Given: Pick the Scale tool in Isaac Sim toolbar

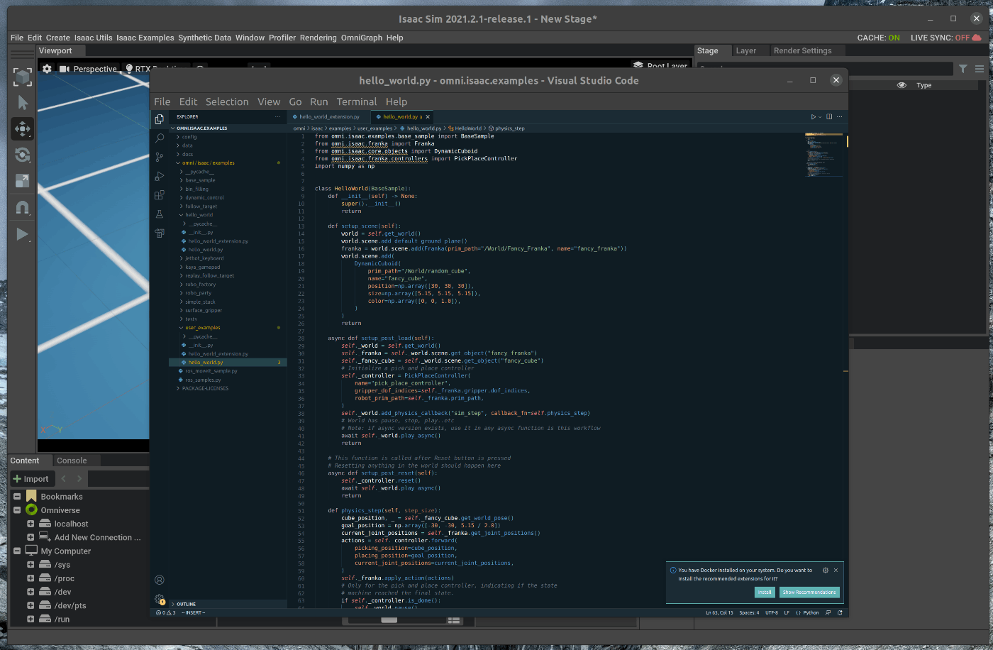Looking at the screenshot, I should [x=23, y=181].
